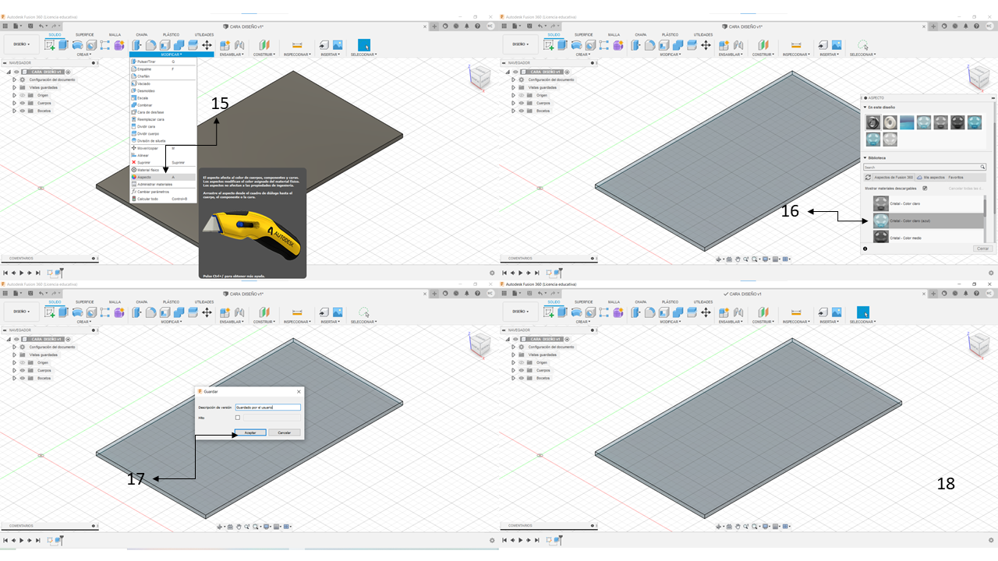Click Fillet icon in top-right window toolbar

click(x=649, y=45)
